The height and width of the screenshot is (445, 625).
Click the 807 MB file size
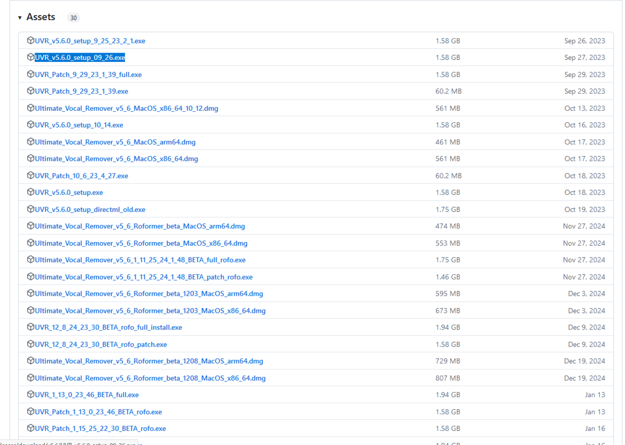(448, 378)
